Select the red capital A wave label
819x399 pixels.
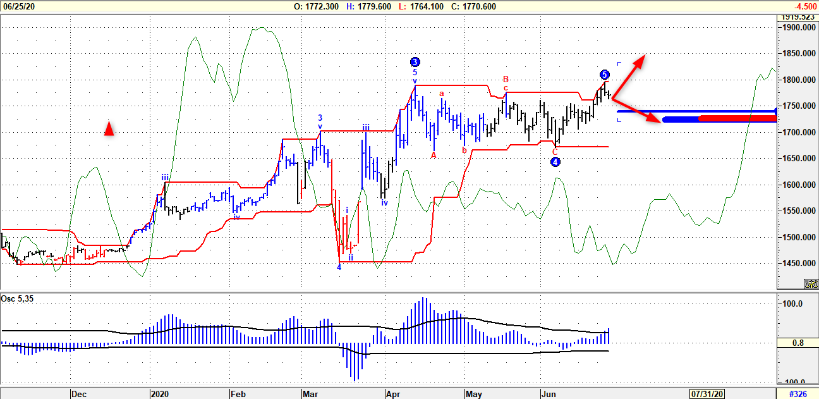click(434, 155)
